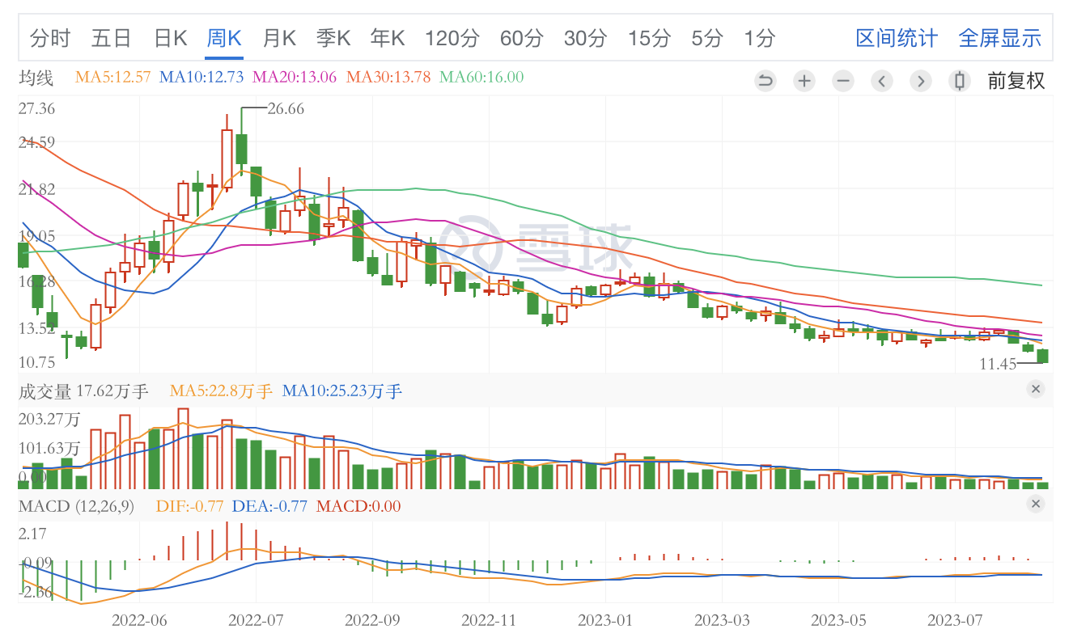The width and height of the screenshot is (1073, 642).
Task: Click the MA10:12.73 legend label
Action: tap(201, 78)
